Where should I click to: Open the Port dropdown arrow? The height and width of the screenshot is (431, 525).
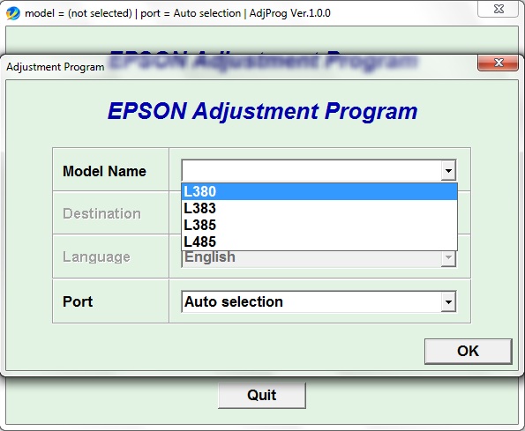[x=448, y=302]
